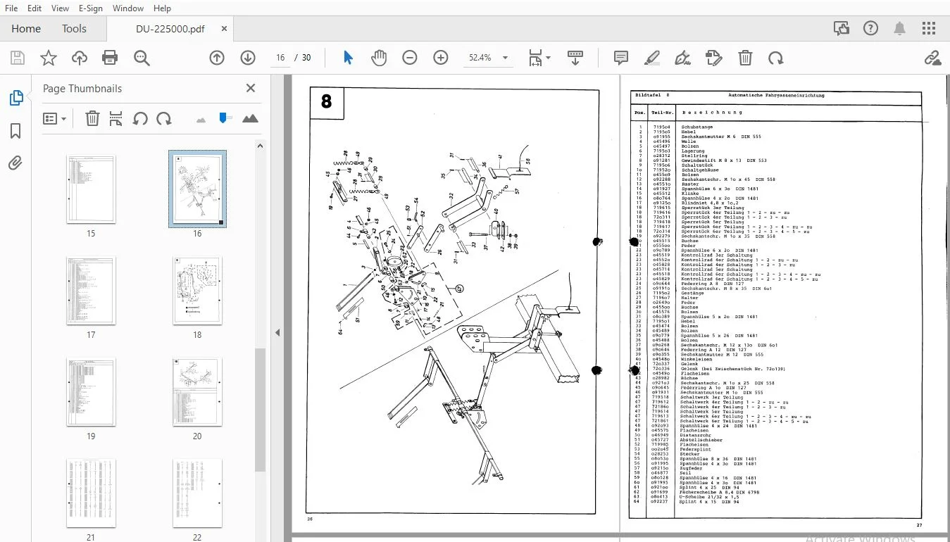The height and width of the screenshot is (542, 950).
Task: Open the File menu
Action: [x=11, y=8]
